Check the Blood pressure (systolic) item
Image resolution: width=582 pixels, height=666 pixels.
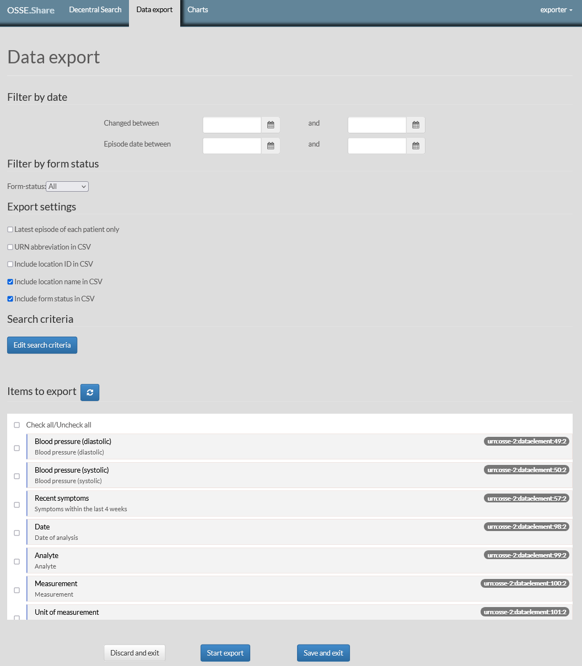[17, 476]
